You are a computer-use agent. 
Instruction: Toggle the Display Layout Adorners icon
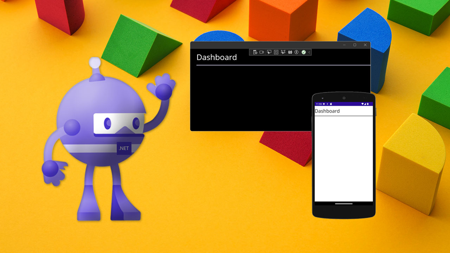[276, 52]
